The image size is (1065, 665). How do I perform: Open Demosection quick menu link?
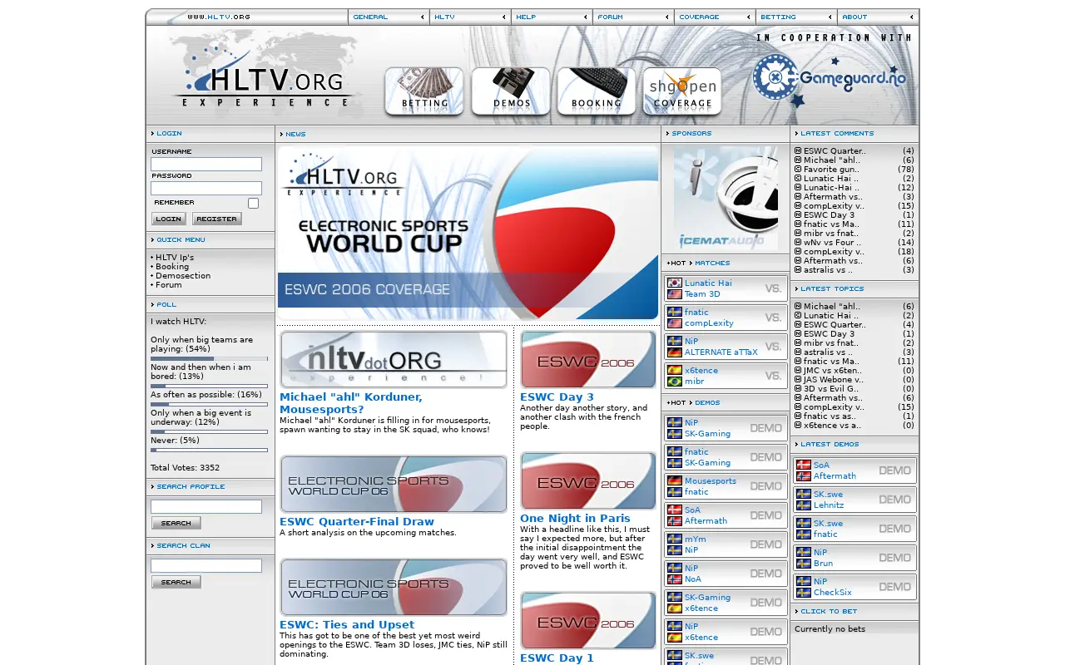click(x=183, y=276)
